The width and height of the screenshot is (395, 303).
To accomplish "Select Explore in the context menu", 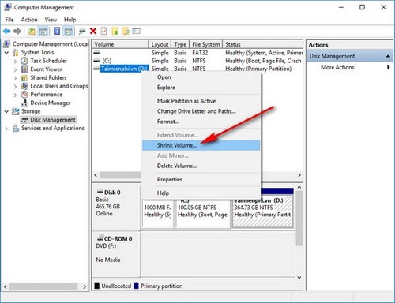I will pyautogui.click(x=201, y=88).
